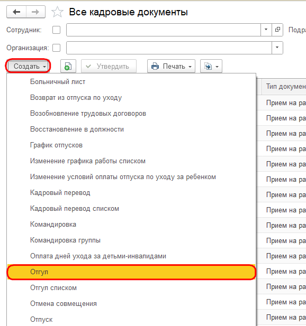
Task: Choose Кадровый перевод списком
Action: pos(131,209)
